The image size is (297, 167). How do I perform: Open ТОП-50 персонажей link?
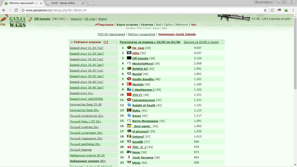click(x=111, y=34)
